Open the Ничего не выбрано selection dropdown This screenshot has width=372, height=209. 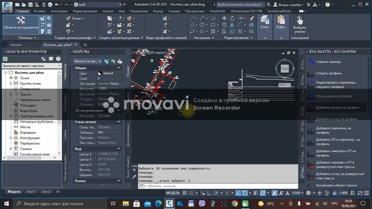(x=88, y=62)
